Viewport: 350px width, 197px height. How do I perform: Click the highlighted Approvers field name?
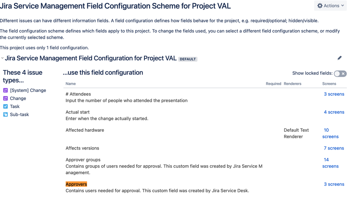76,184
